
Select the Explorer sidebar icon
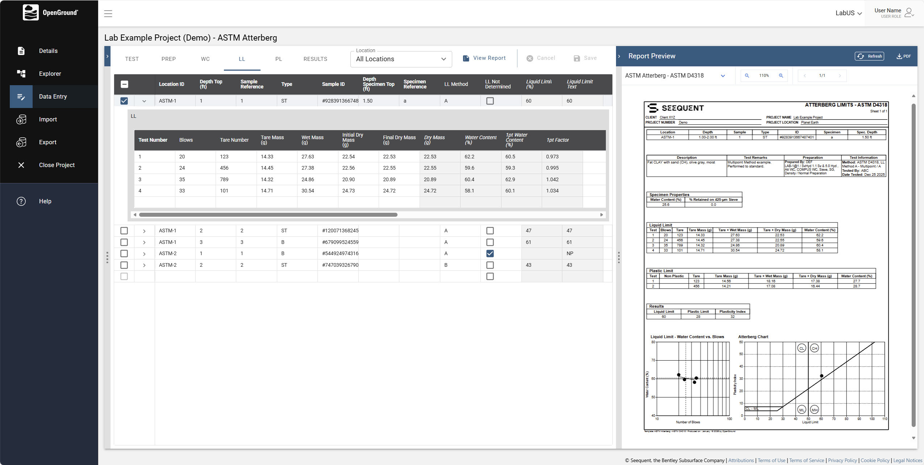click(x=21, y=74)
